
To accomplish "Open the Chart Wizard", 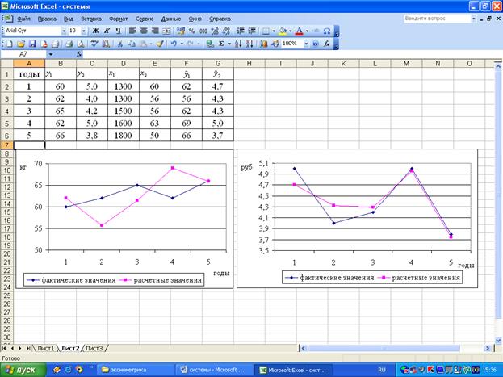I will (x=264, y=44).
